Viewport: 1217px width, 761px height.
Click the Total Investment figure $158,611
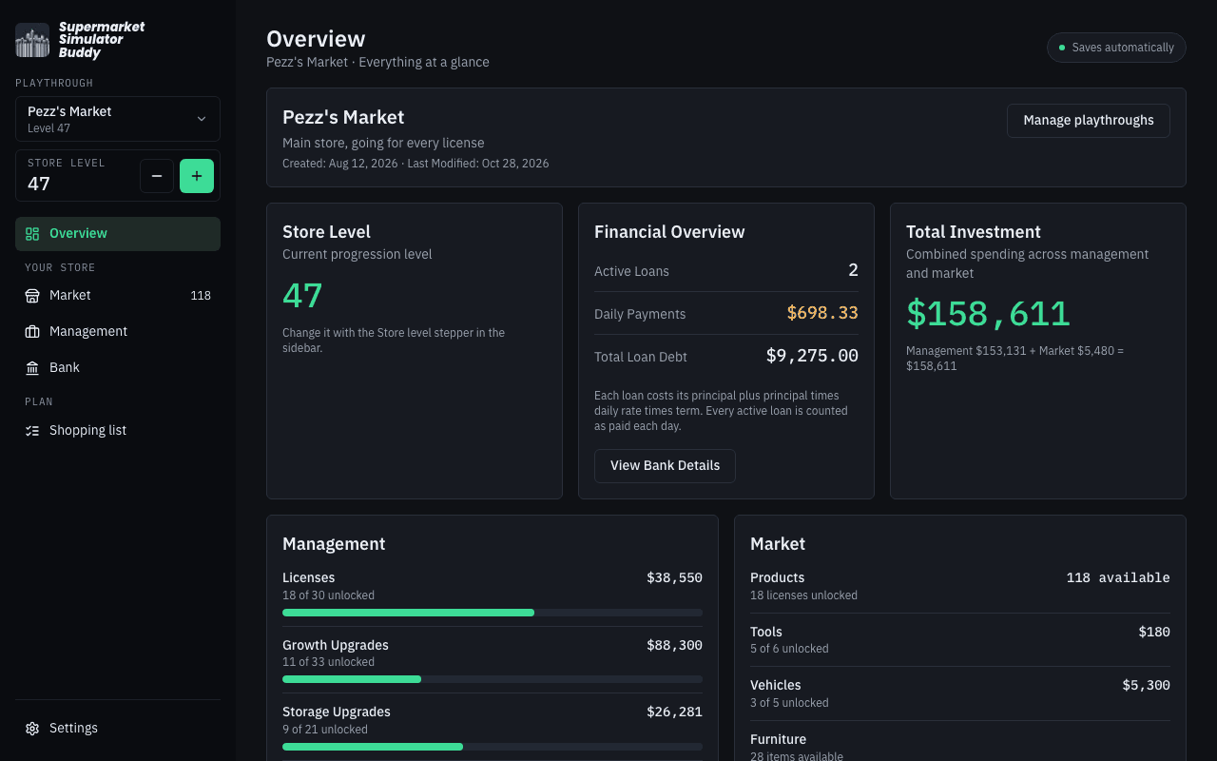(988, 313)
